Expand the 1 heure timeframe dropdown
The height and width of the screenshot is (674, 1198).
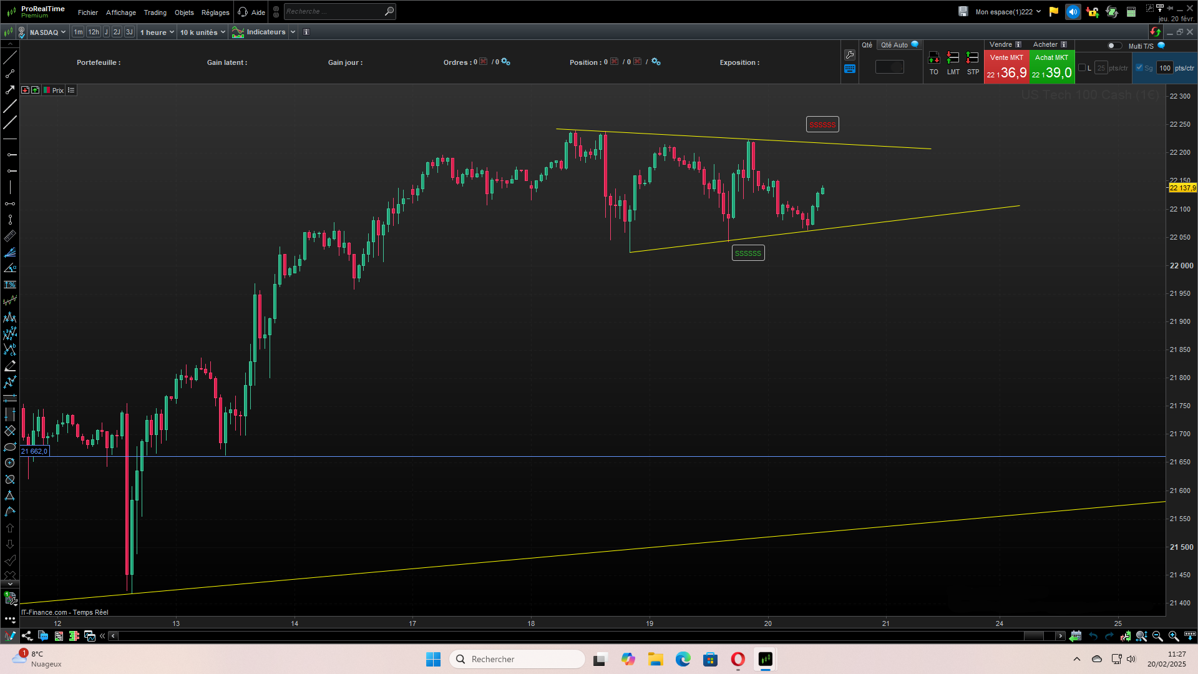[157, 32]
